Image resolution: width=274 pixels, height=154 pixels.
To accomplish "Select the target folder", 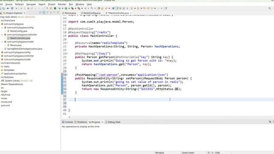I will coord(4,91).
